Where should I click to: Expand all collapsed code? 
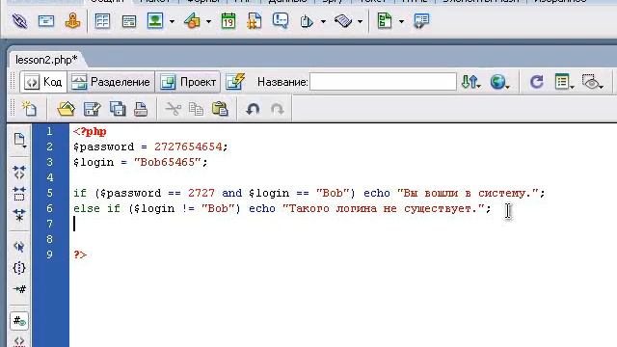19,215
